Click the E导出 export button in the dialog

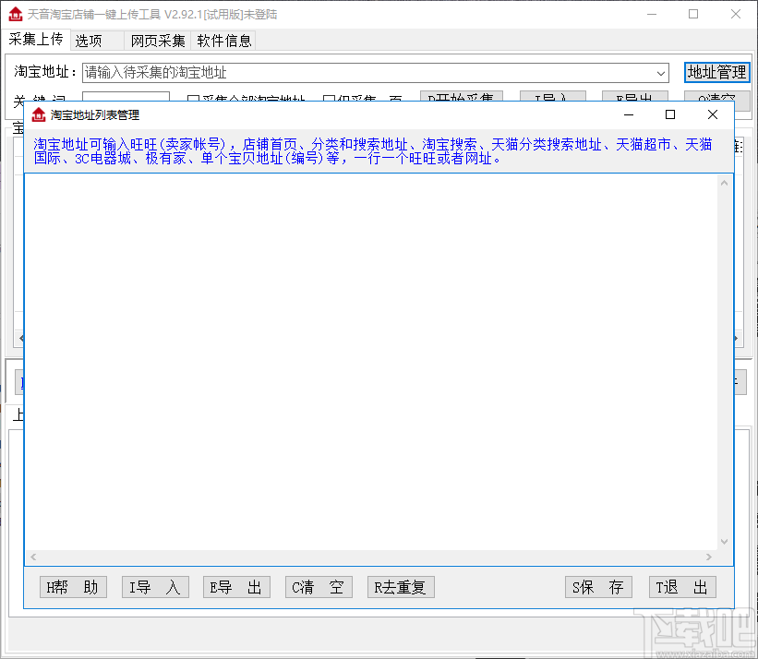(236, 587)
